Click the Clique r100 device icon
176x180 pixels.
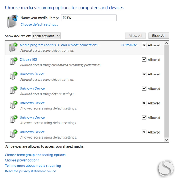coord(14,61)
